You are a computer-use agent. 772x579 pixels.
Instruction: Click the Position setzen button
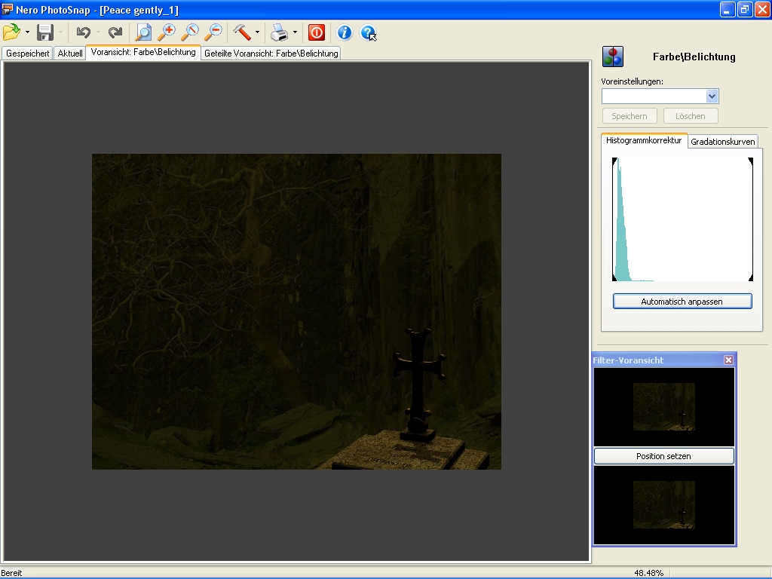[663, 456]
